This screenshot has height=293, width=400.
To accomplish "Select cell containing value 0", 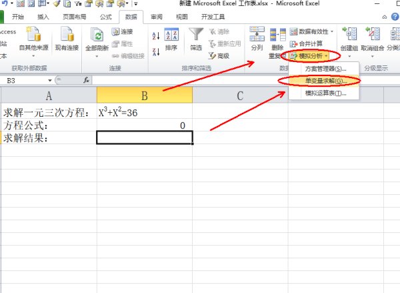I will (145, 125).
